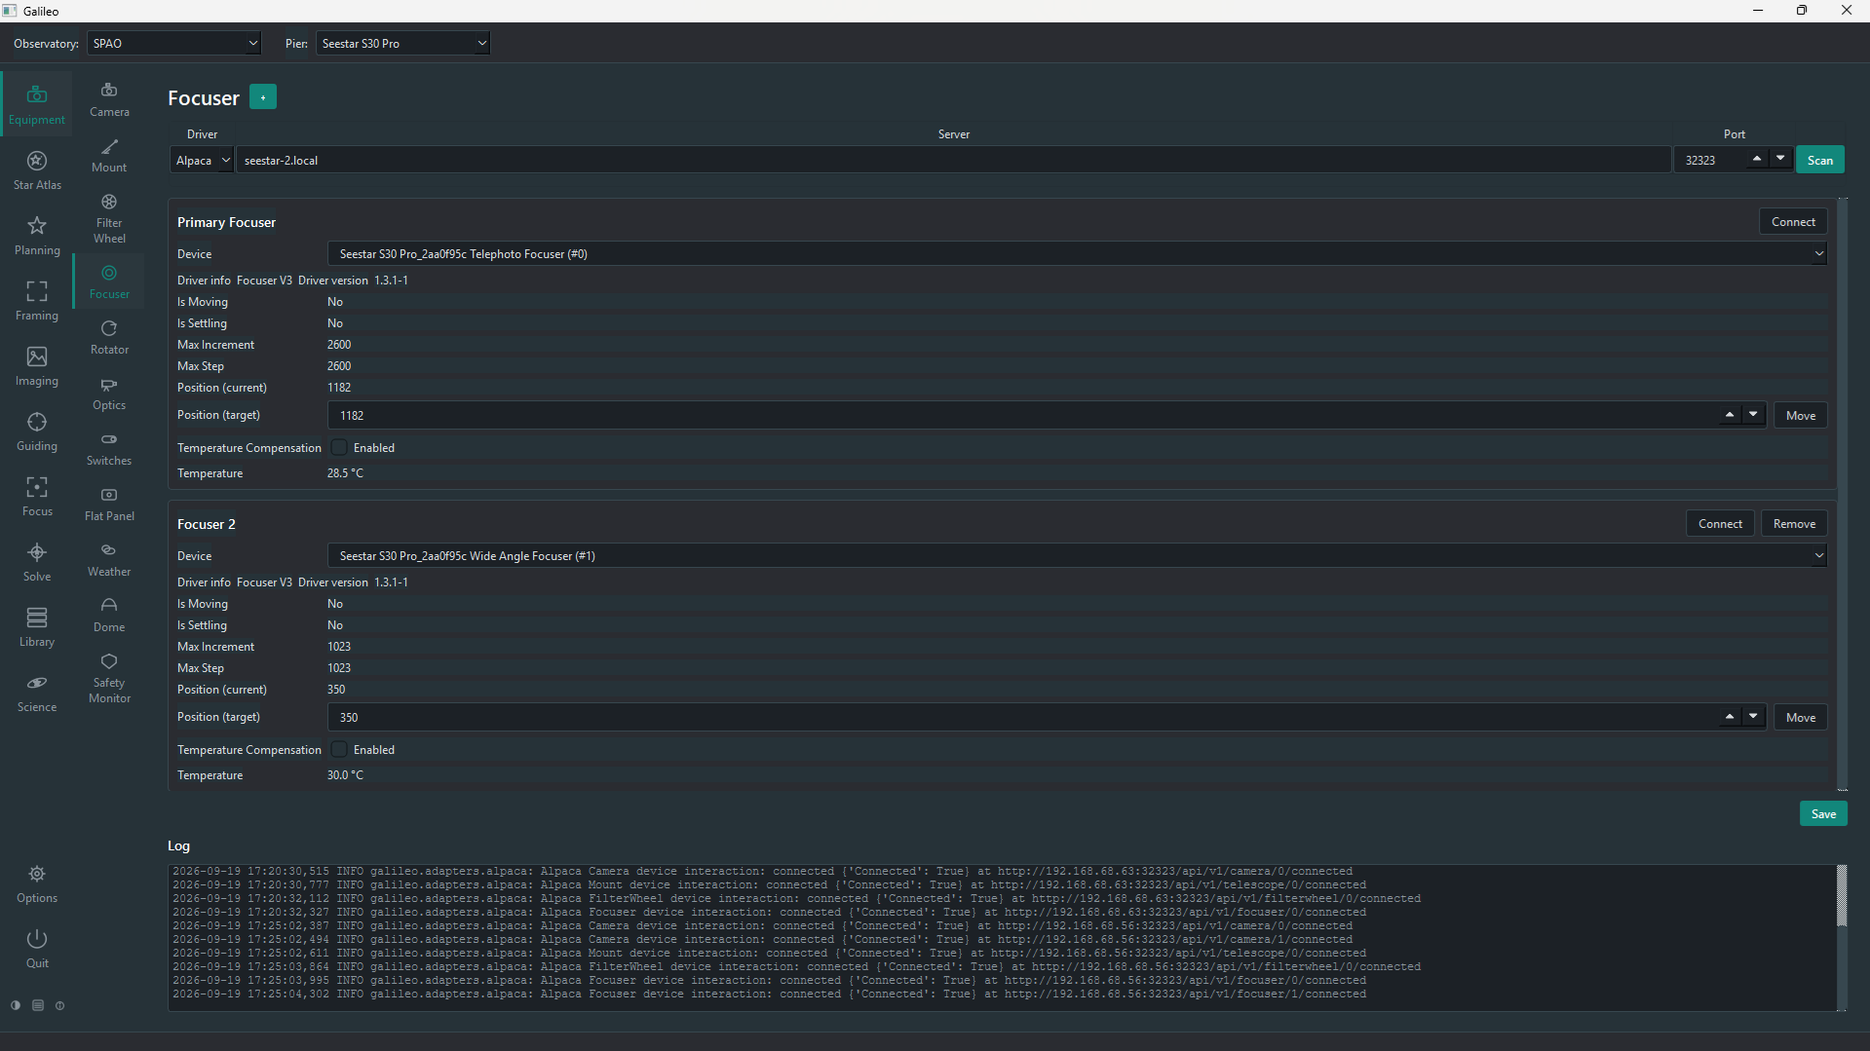1870x1051 pixels.
Task: Open the Dome equipment panel
Action: 109,615
